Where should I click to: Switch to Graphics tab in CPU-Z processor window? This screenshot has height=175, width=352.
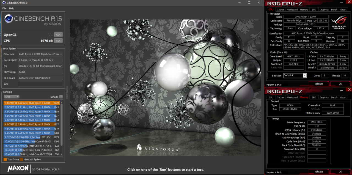324,9
